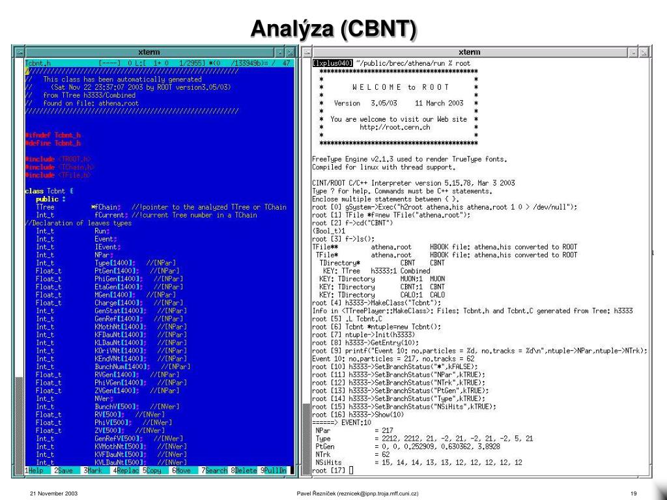
Task: Click the 'root [8] h3333->GetEntry(10);' line
Action: pos(365,342)
